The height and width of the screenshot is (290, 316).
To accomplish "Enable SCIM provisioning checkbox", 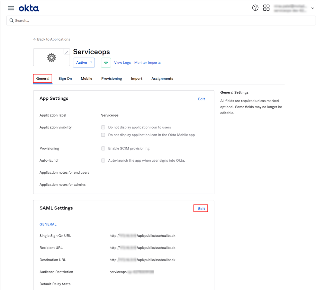I will 103,148.
